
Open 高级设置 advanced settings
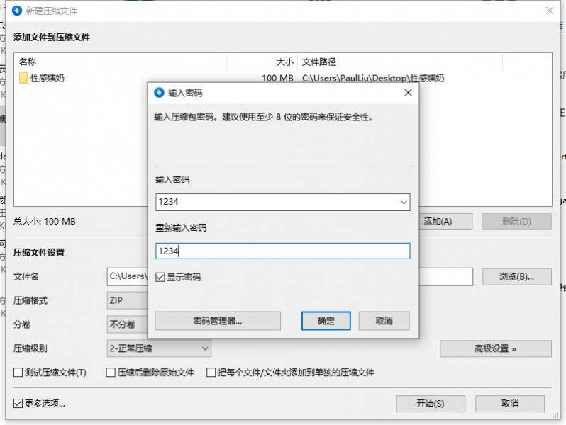[495, 348]
